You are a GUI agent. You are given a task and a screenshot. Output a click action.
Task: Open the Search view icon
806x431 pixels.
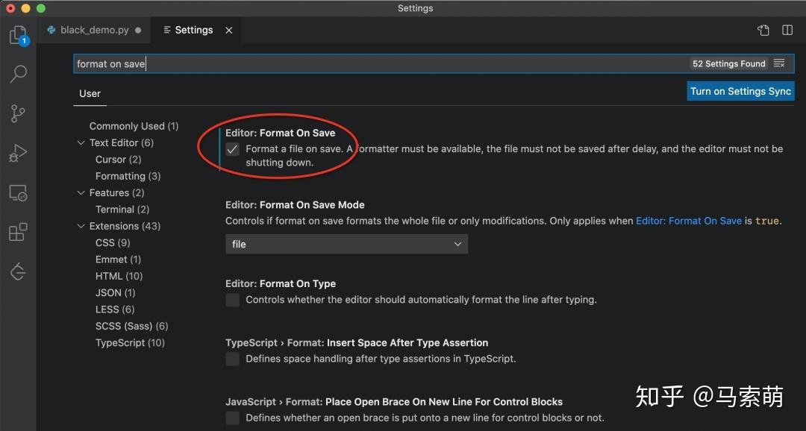pyautogui.click(x=18, y=74)
